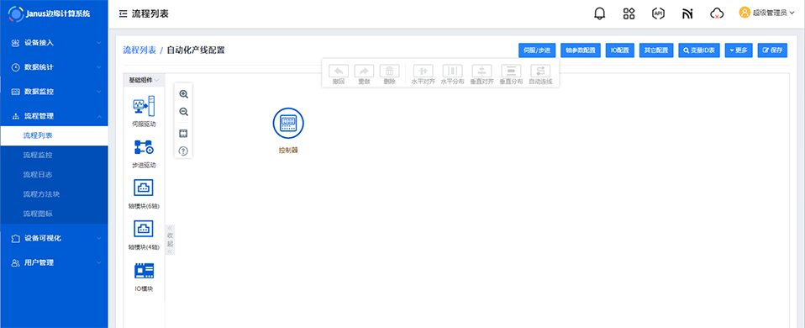Viewport: 805px width, 328px height.
Task: Expand the 数据监控 sidebar menu
Action: click(x=54, y=92)
